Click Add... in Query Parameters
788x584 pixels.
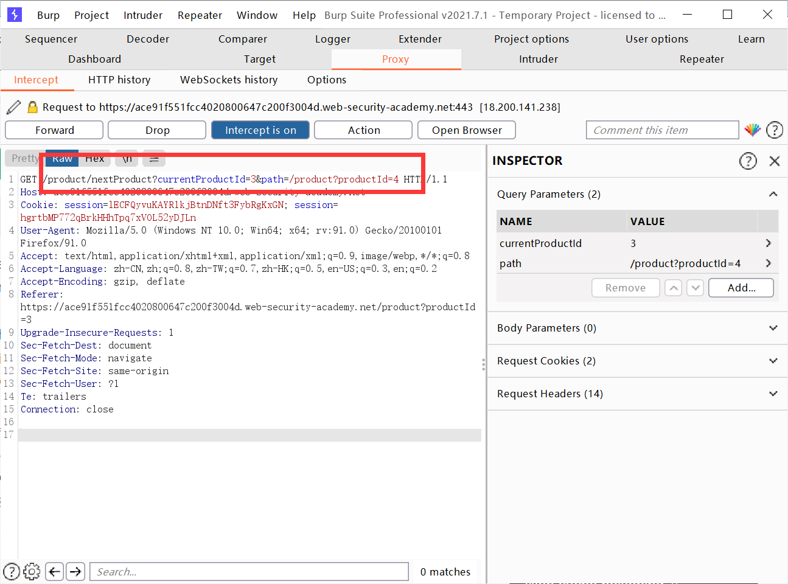point(741,288)
